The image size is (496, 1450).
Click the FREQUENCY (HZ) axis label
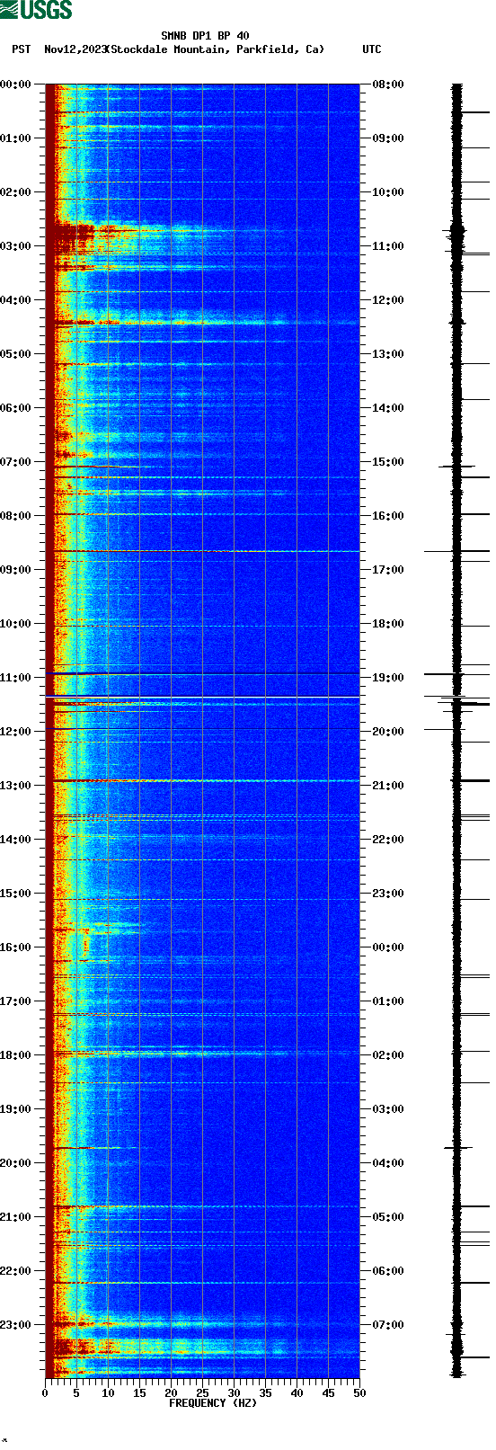tap(213, 1403)
